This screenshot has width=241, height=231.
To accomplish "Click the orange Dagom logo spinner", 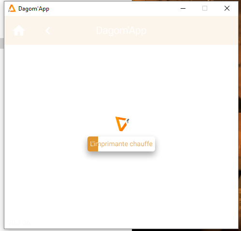I will tap(122, 124).
